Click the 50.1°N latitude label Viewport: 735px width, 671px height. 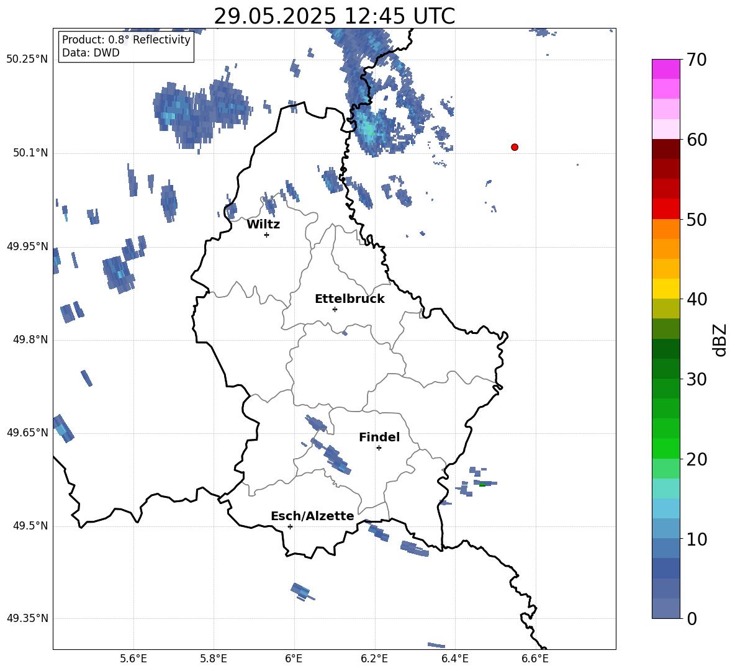coord(30,153)
